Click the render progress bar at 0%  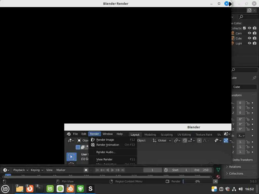click(x=198, y=181)
